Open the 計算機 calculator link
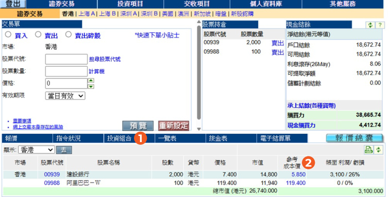 tap(97, 71)
